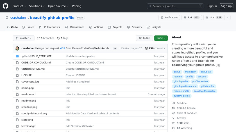Click the tags icon
This screenshot has height=132, width=236.
point(58,38)
